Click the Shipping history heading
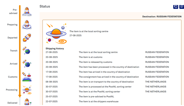Viewport: 184px width, 106px height. click(55, 48)
